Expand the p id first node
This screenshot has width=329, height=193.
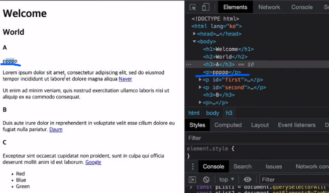pos(200,79)
